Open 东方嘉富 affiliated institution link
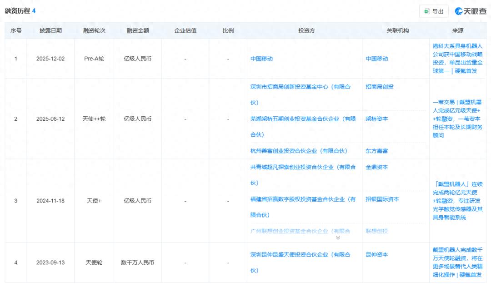 tap(377, 151)
